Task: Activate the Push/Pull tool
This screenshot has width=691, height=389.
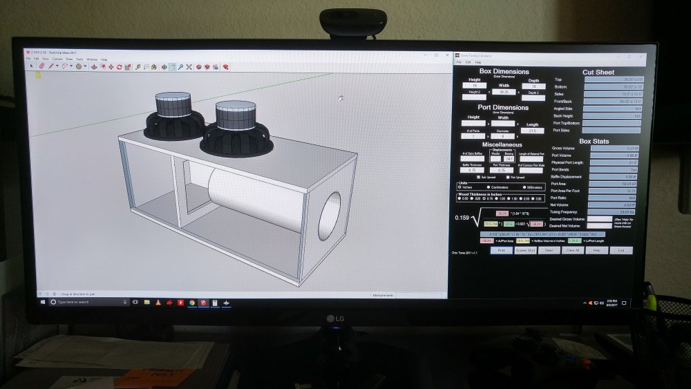Action: 94,67
